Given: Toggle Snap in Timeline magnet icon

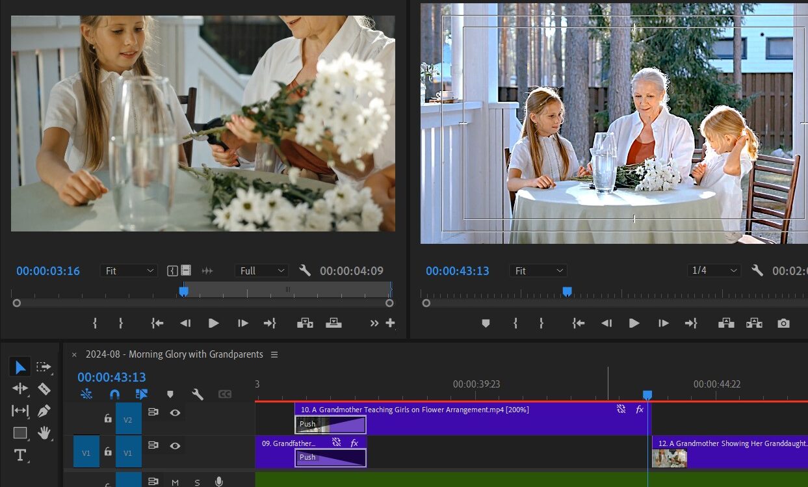Looking at the screenshot, I should pyautogui.click(x=114, y=394).
